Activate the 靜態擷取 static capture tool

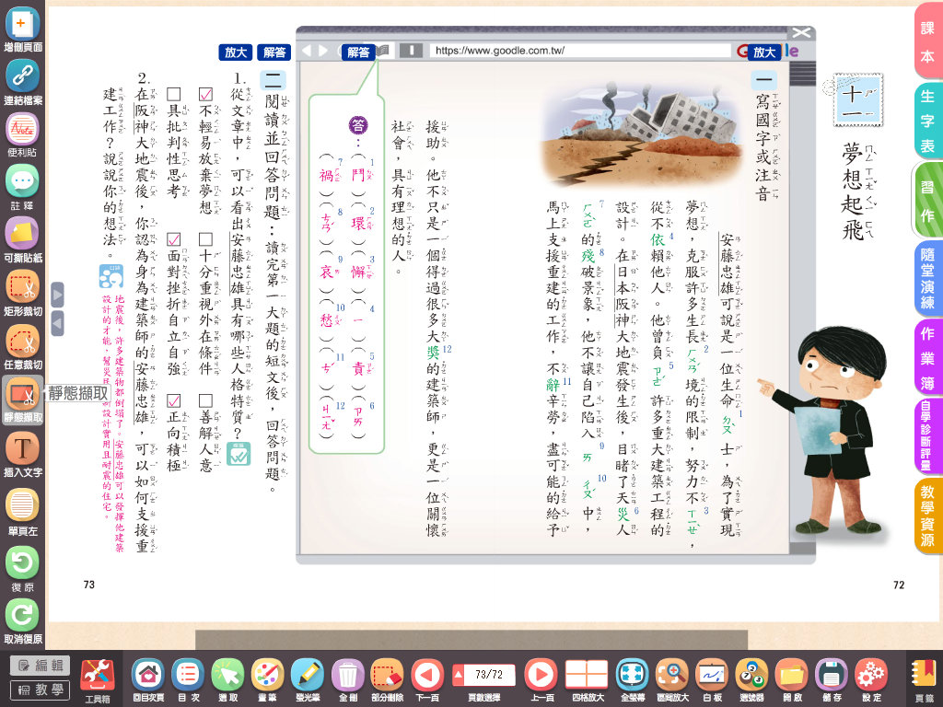coord(22,400)
